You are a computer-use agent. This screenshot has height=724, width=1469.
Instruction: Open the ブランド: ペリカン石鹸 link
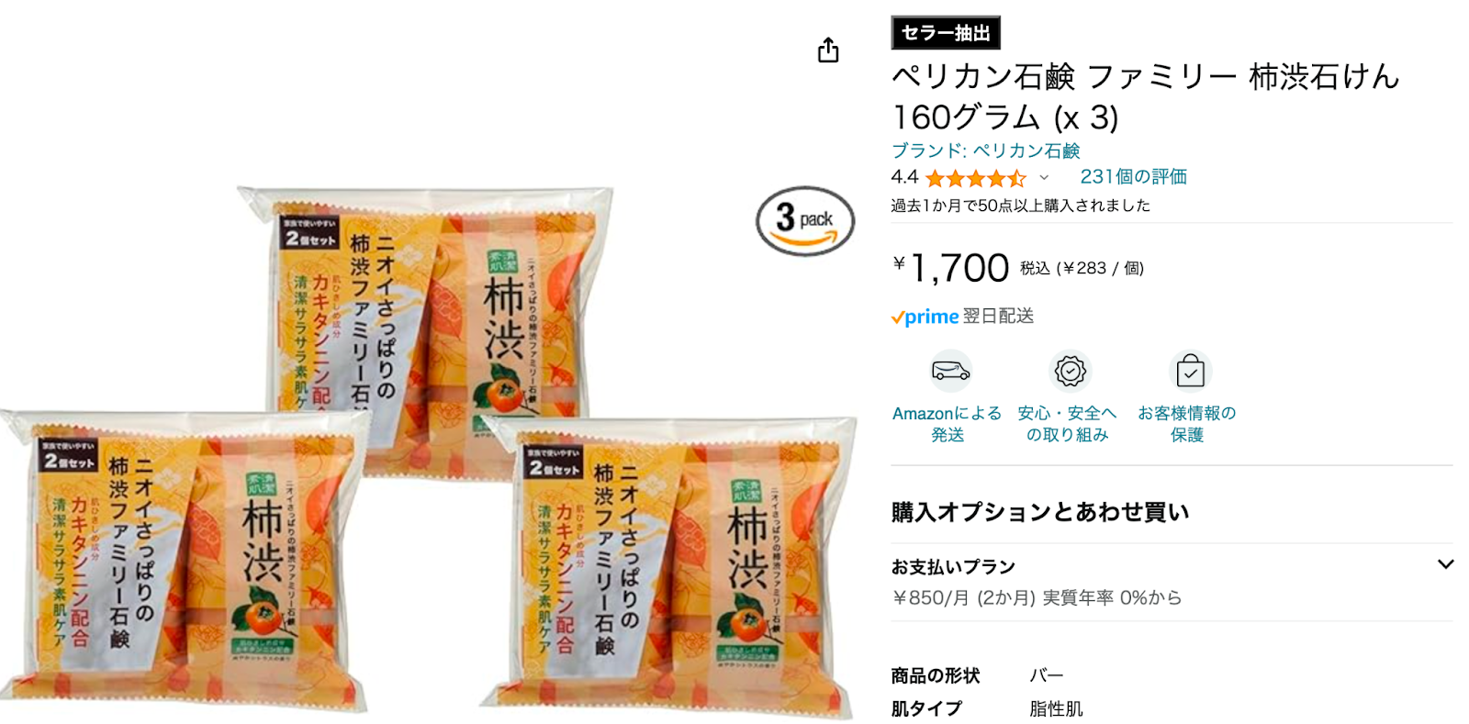tap(985, 150)
